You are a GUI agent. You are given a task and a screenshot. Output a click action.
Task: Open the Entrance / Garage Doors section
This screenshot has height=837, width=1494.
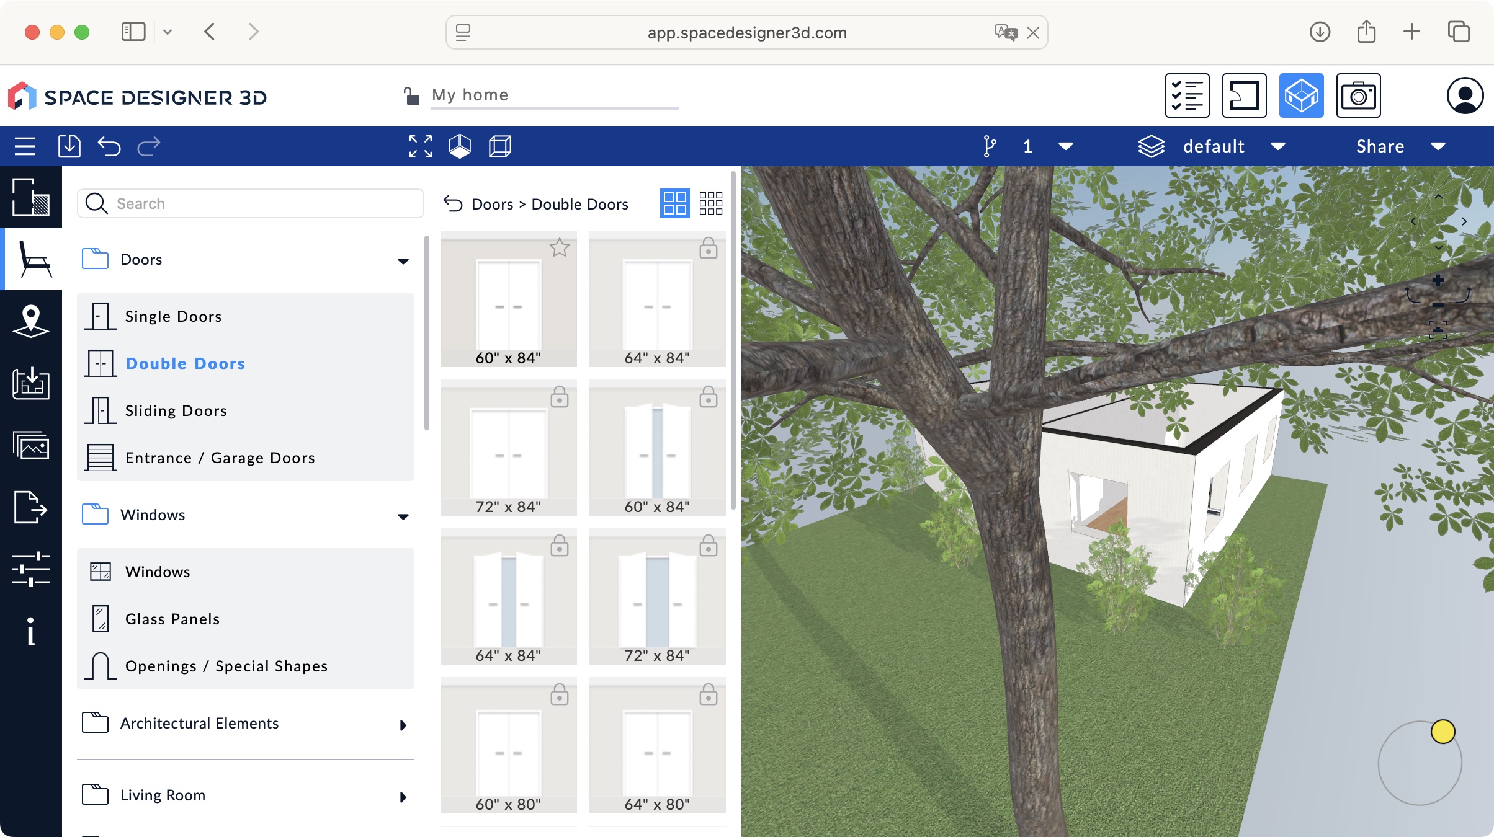click(x=220, y=458)
